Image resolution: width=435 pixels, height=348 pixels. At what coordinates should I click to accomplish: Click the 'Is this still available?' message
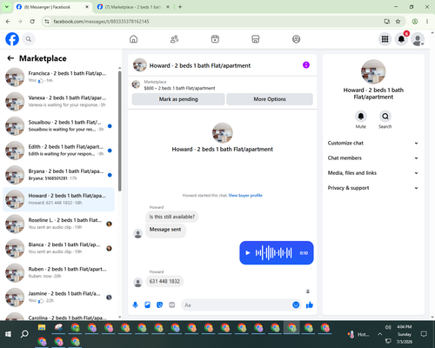(172, 217)
